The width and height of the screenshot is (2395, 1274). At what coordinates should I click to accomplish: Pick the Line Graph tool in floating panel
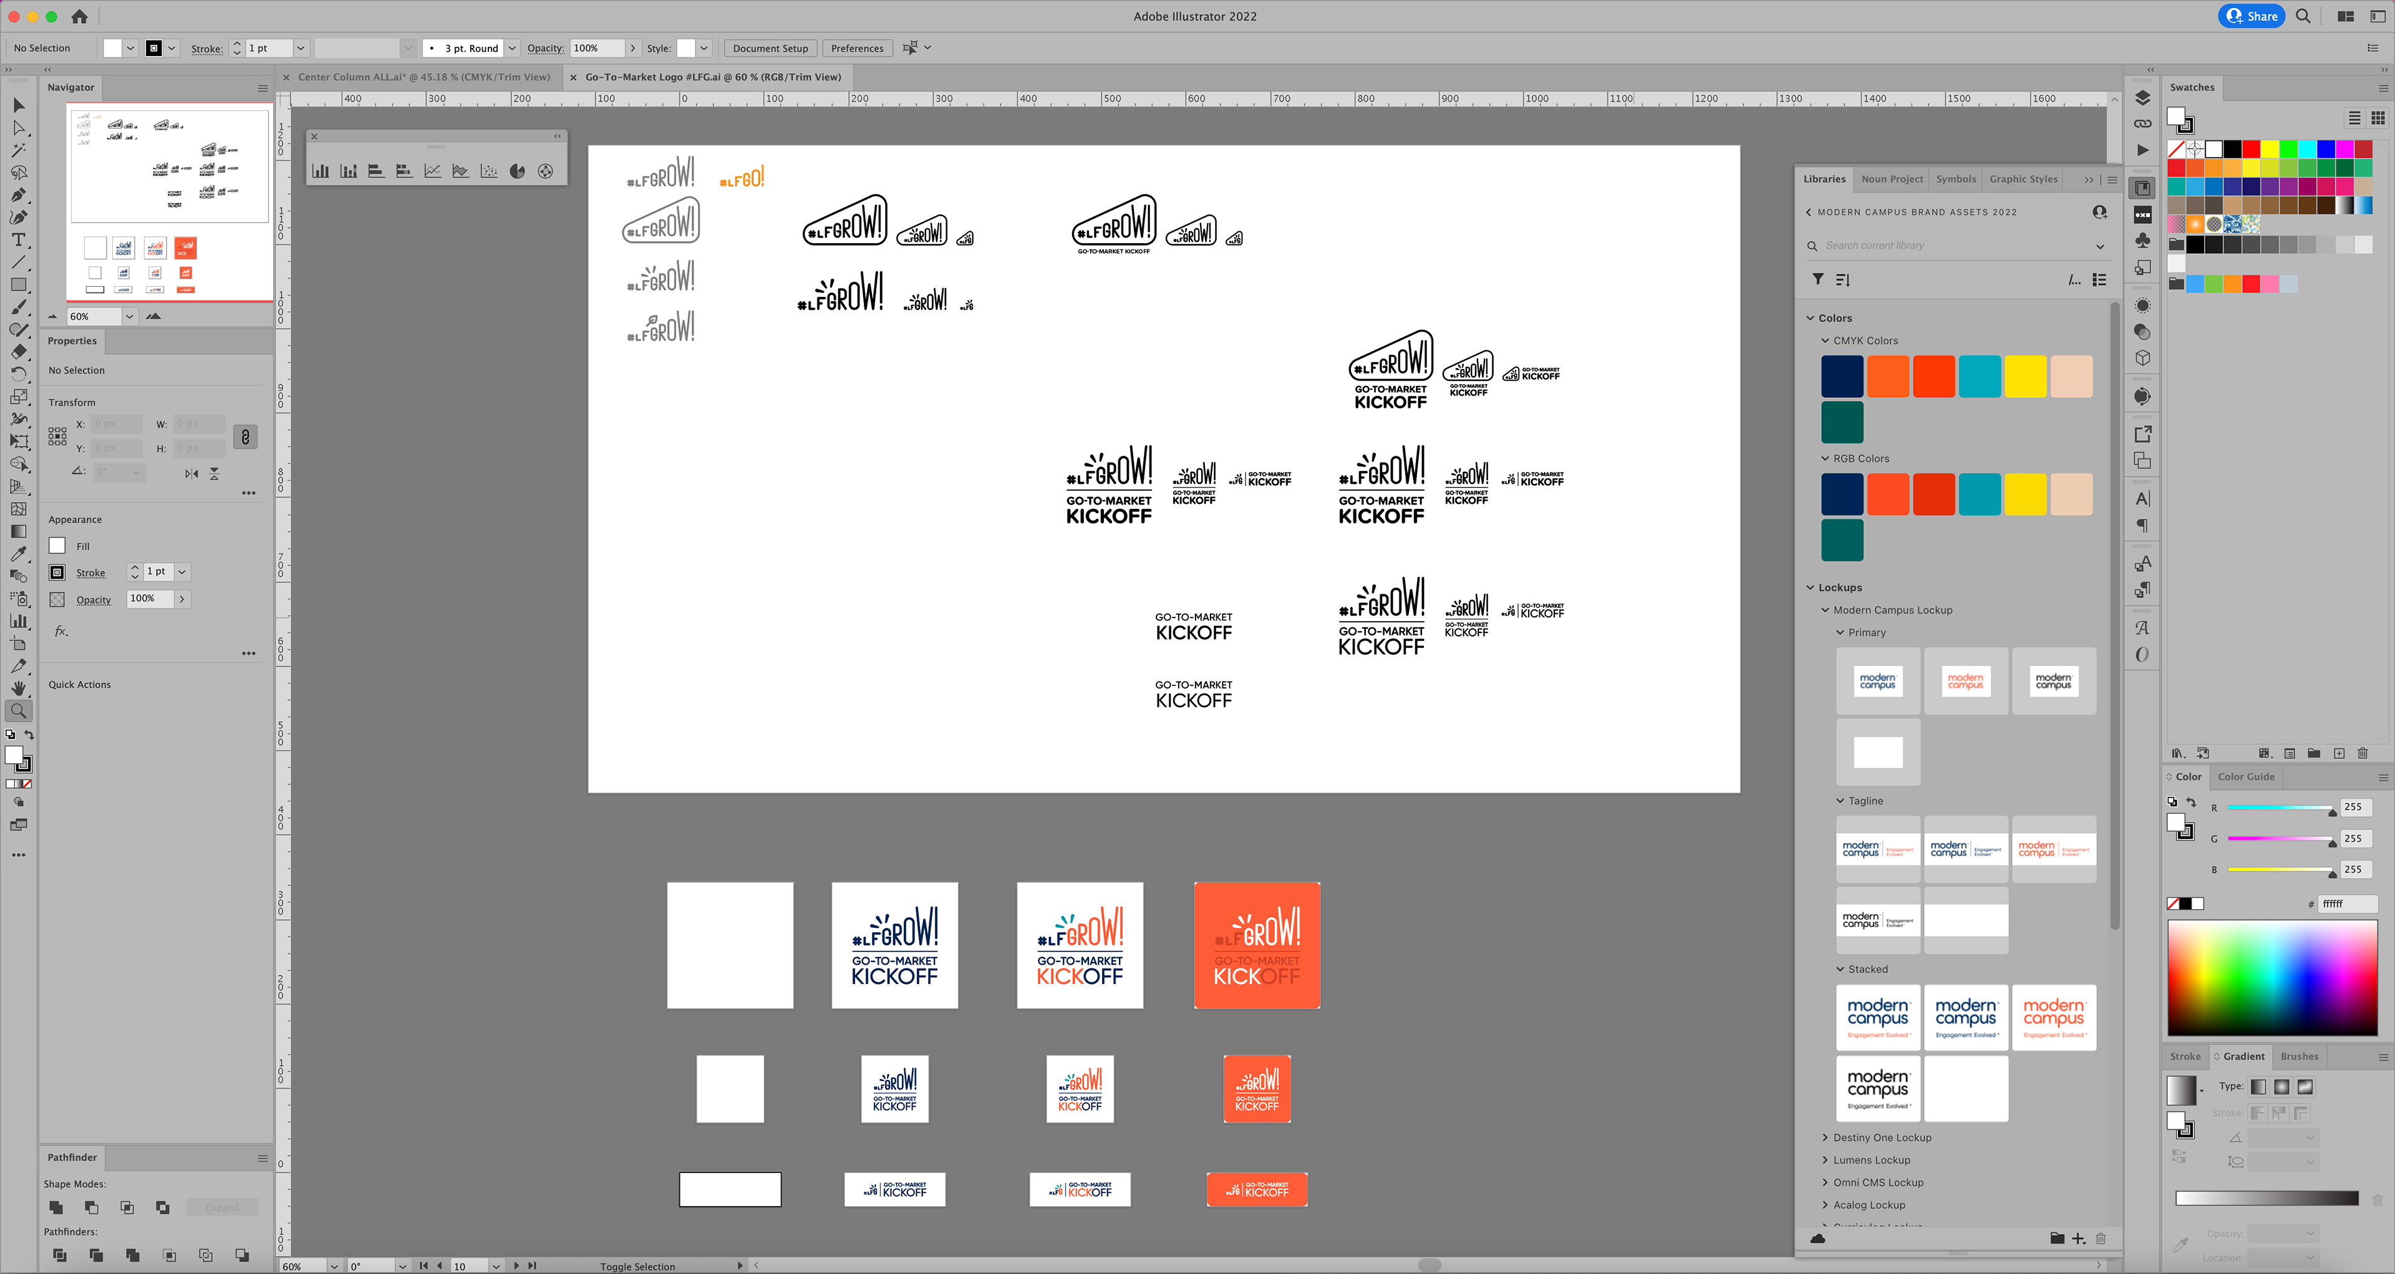pos(432,171)
